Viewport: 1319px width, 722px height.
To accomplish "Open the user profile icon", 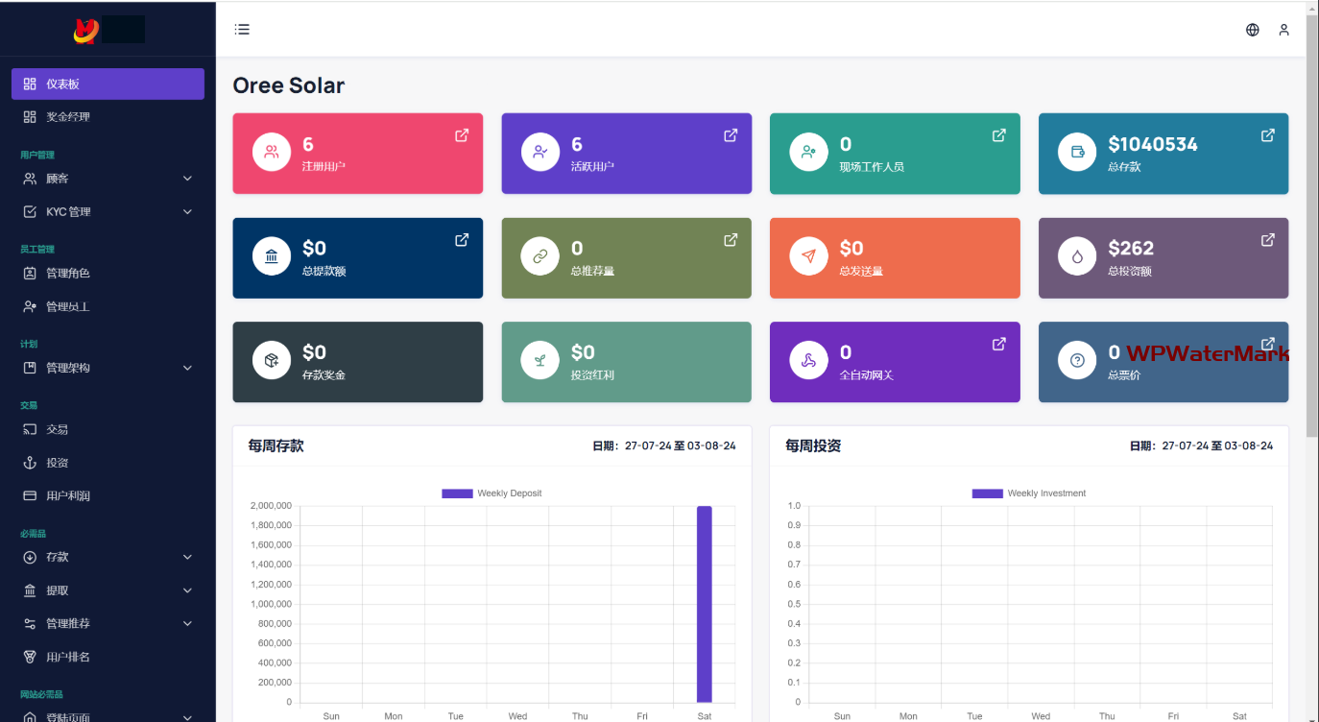I will pos(1283,30).
